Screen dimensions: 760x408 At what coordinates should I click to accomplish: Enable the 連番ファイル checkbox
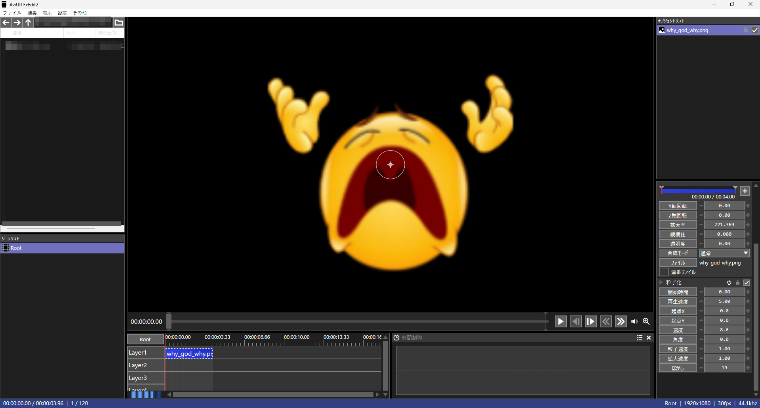(x=664, y=272)
